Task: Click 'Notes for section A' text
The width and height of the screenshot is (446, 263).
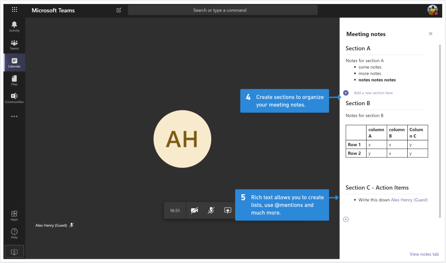Action: click(365, 60)
